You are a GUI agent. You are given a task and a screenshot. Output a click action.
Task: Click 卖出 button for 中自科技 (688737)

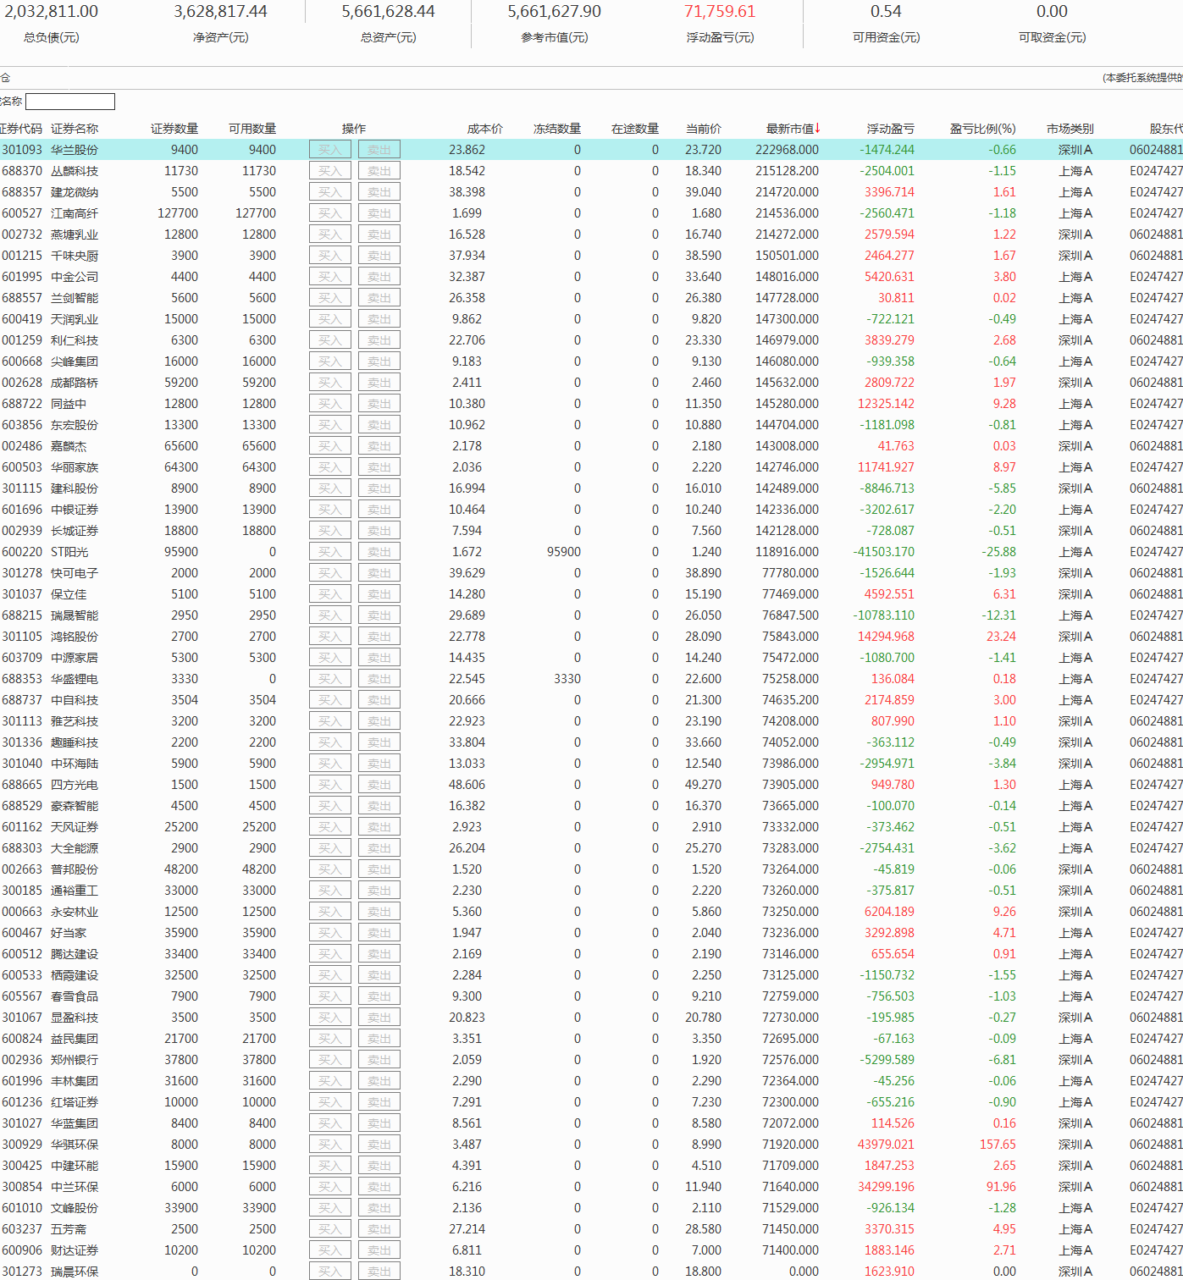coord(379,700)
